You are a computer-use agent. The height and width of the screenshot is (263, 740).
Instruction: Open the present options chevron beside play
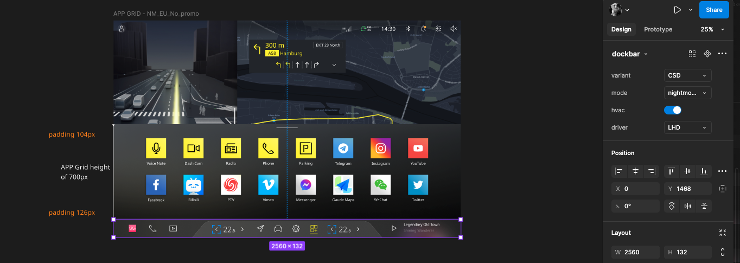(x=691, y=10)
